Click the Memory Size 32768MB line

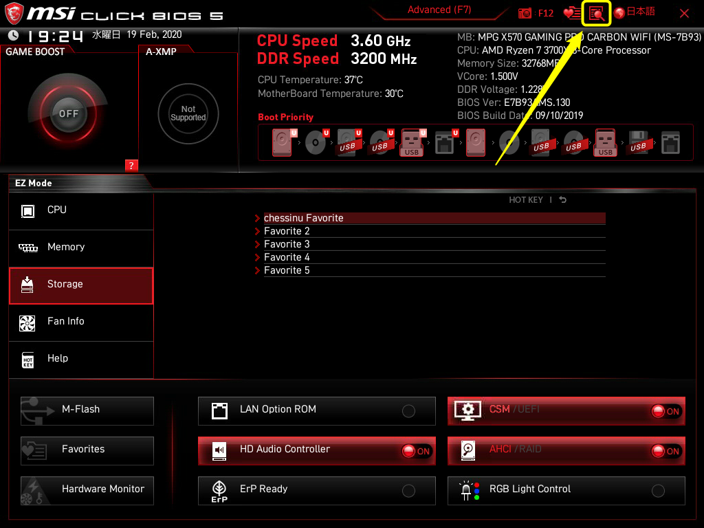[x=508, y=63]
